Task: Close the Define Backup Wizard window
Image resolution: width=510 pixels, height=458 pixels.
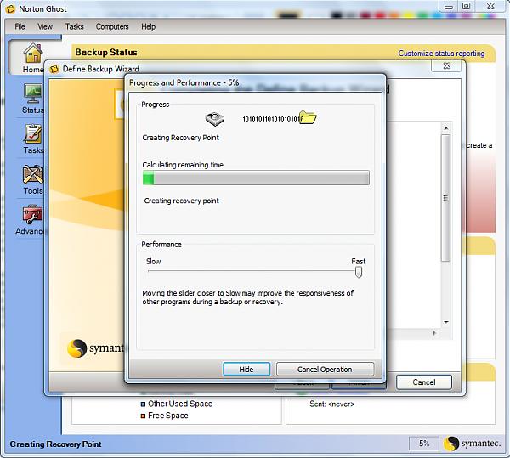Action: pos(446,66)
